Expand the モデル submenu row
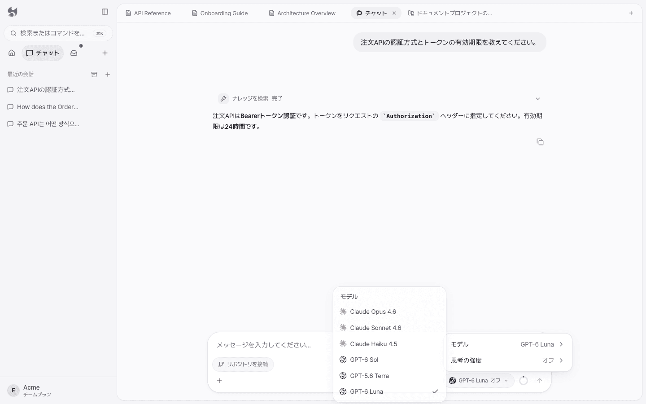Screen dimensions: 646x404 [507, 344]
